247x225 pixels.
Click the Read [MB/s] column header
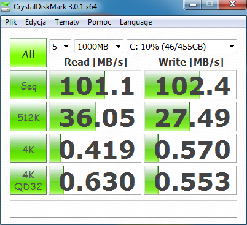[95, 62]
